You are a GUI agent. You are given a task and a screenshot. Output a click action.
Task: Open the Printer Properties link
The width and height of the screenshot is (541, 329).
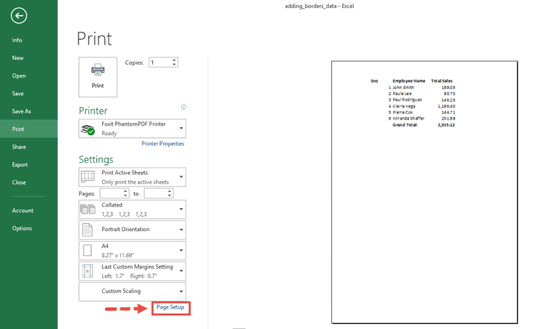pyautogui.click(x=163, y=144)
